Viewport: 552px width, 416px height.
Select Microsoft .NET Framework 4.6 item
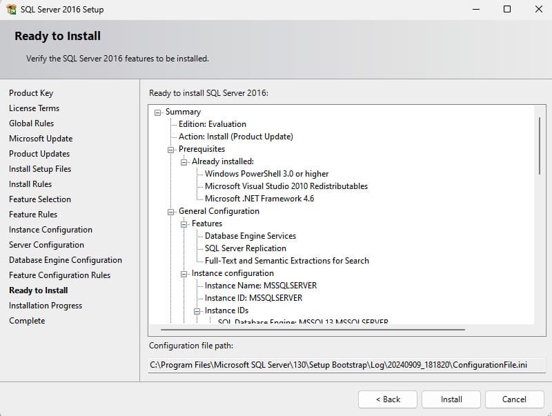(x=259, y=199)
